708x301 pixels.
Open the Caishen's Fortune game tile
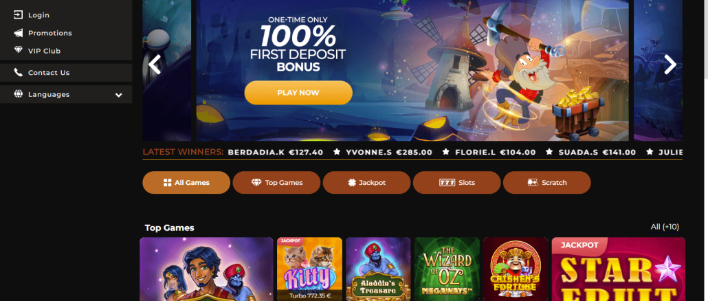516,269
